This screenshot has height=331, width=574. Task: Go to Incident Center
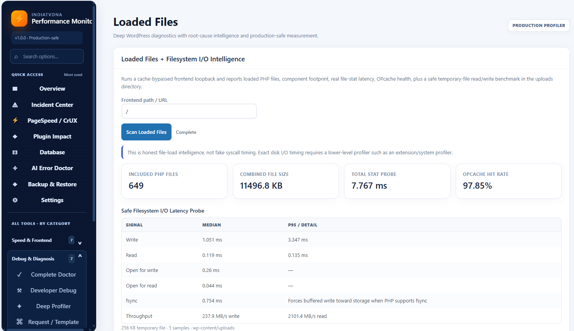click(47, 105)
